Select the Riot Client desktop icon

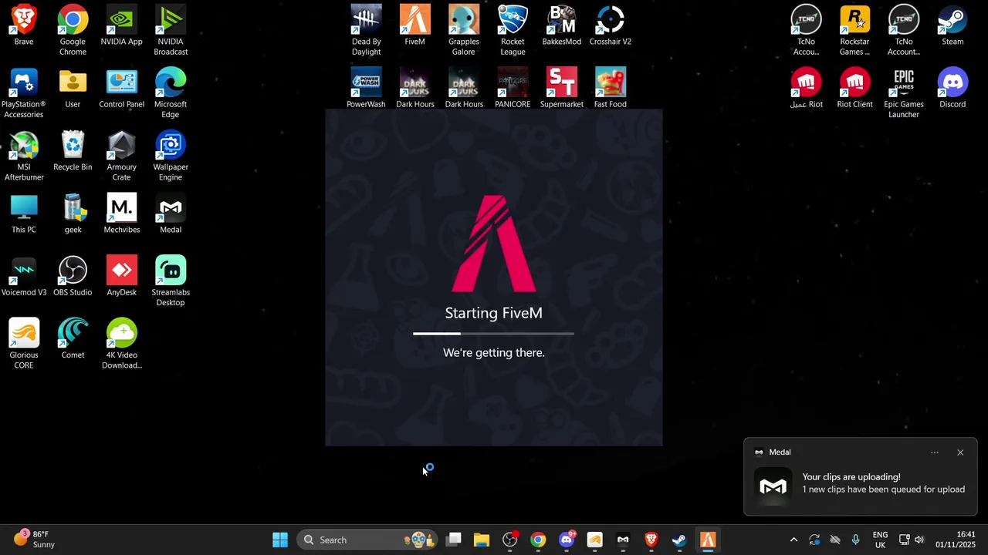point(854,88)
